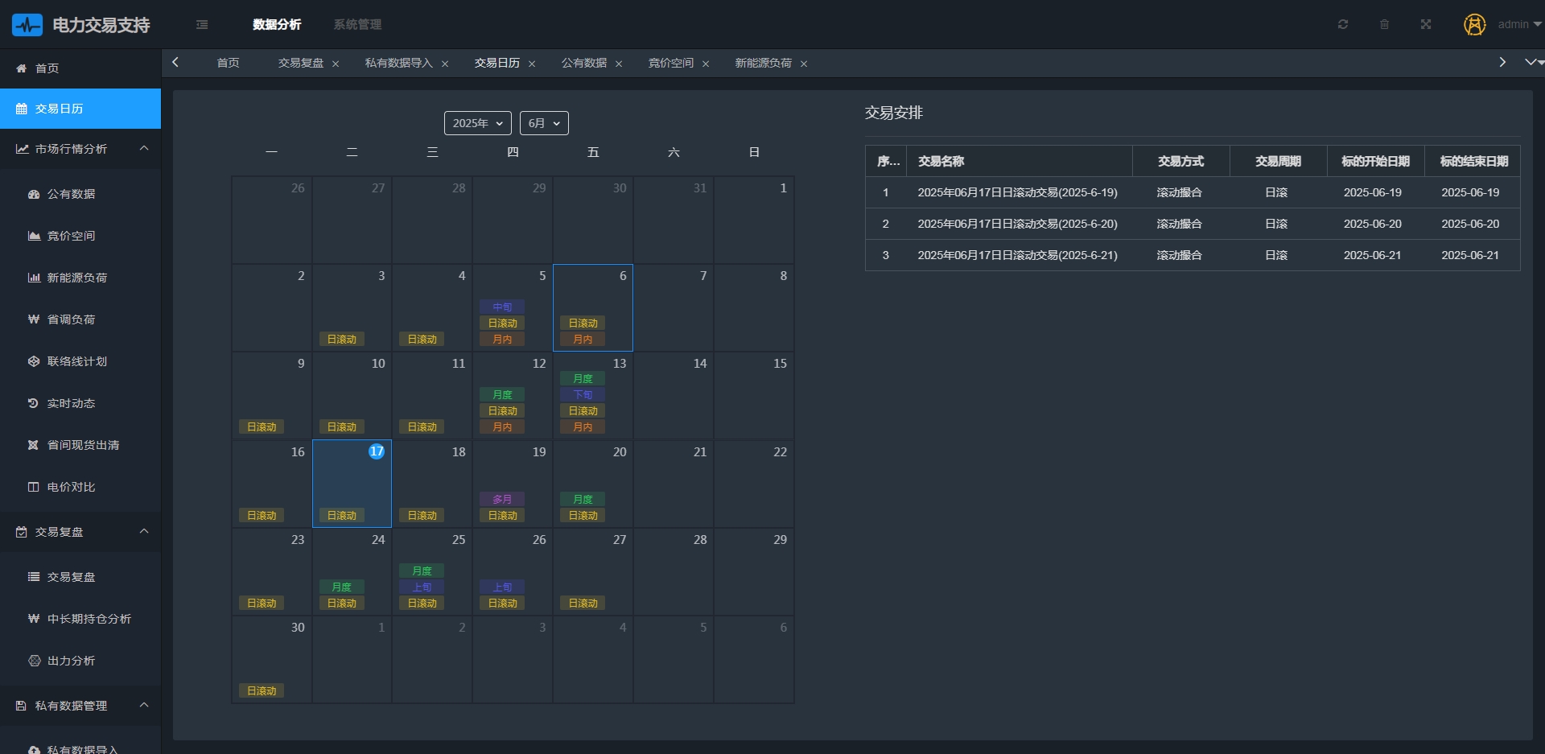Toggle the sidebar collapse icon
This screenshot has height=754, width=1545.
coord(202,25)
